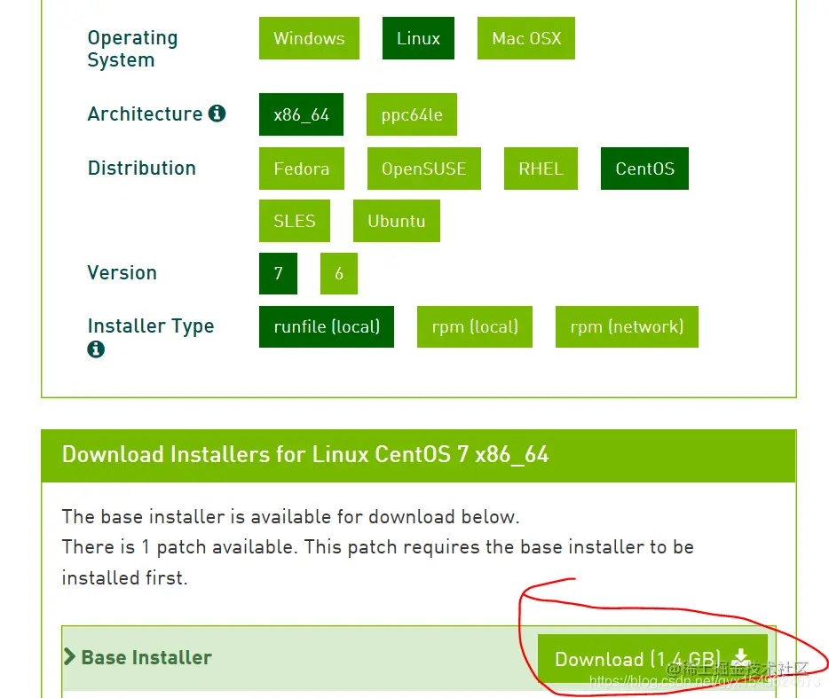This screenshot has height=698, width=829.
Task: Choose SLES distribution
Action: [295, 221]
